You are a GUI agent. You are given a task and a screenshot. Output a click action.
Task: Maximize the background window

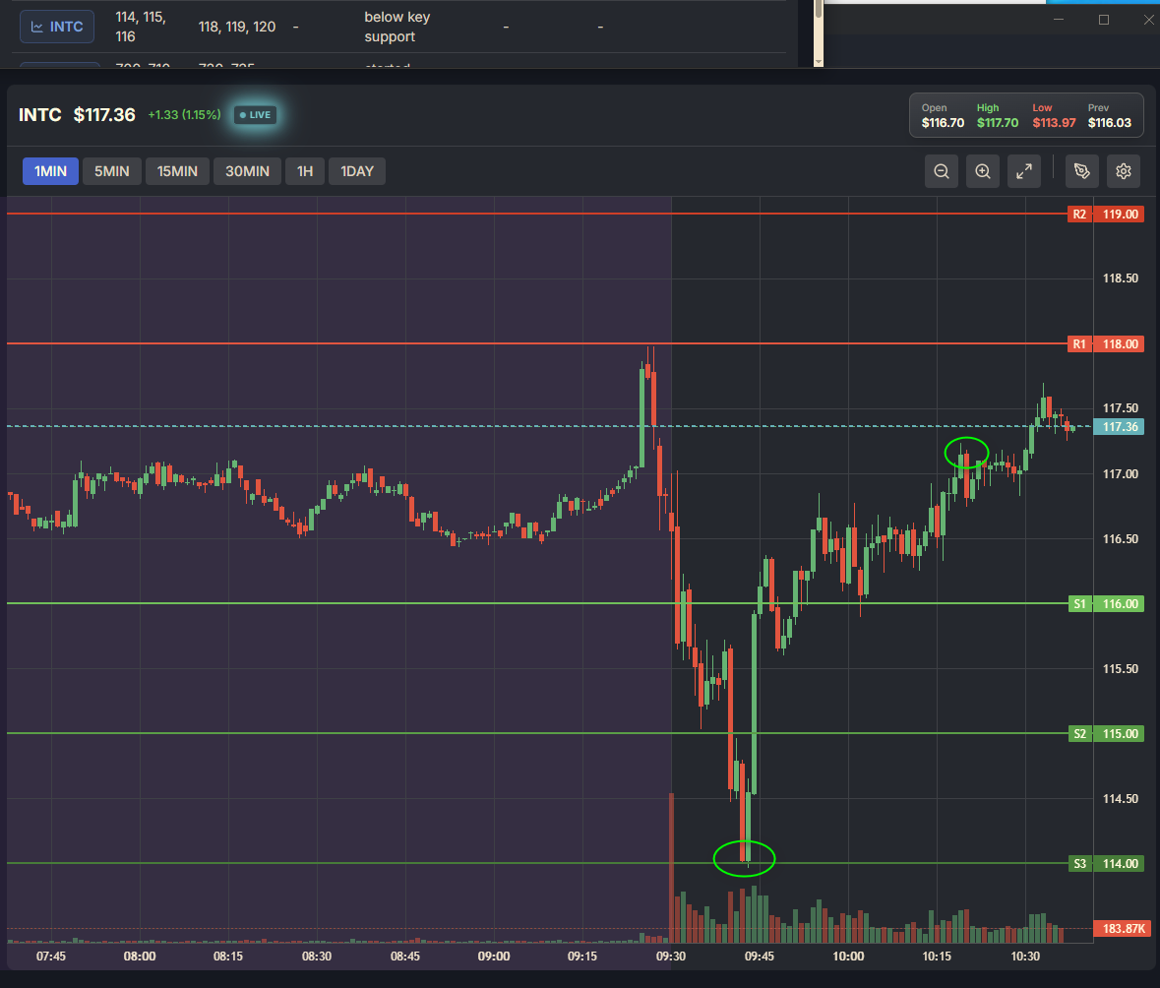point(1104,20)
